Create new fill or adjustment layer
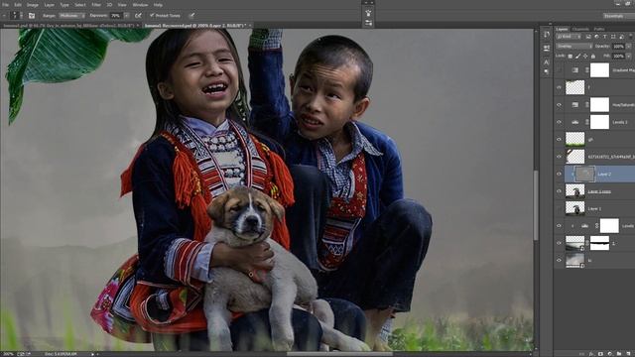635x357 pixels. click(609, 354)
